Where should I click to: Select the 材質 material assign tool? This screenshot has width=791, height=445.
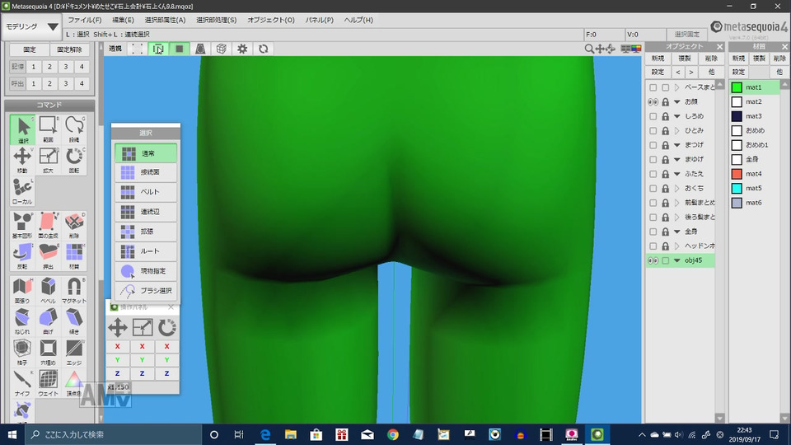point(74,255)
